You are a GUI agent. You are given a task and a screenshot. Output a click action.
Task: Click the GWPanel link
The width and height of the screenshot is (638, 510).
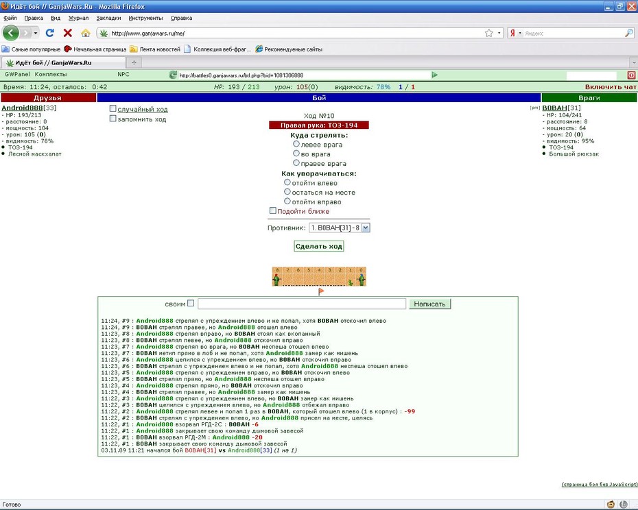pyautogui.click(x=17, y=75)
